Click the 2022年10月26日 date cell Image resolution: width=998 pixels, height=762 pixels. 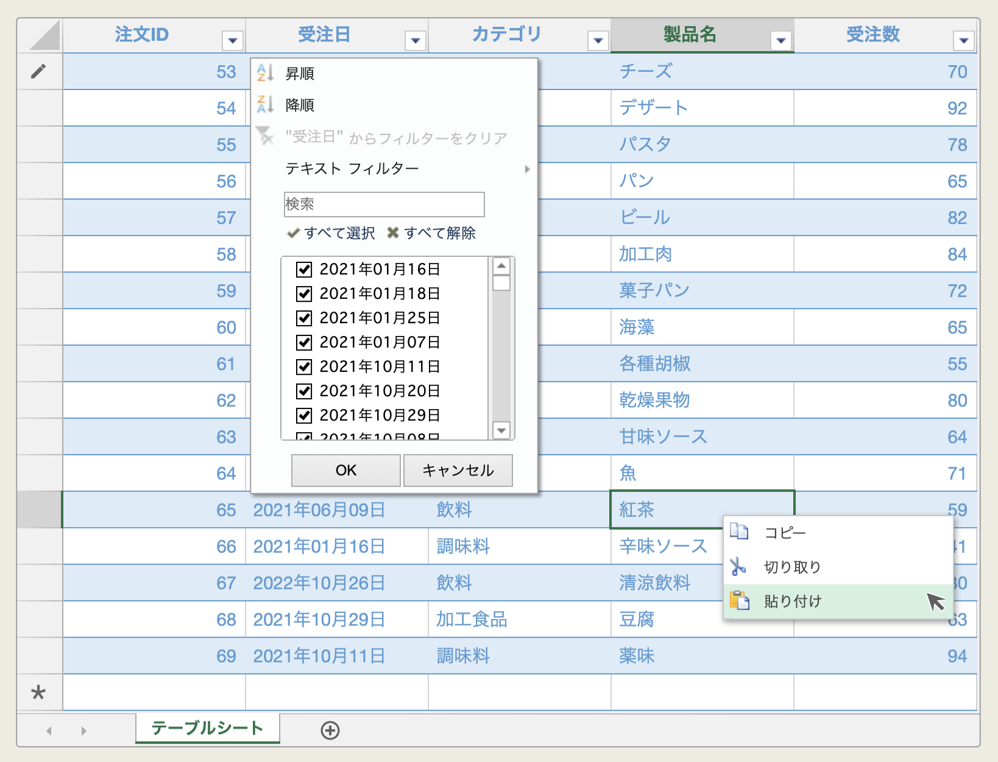(x=336, y=582)
